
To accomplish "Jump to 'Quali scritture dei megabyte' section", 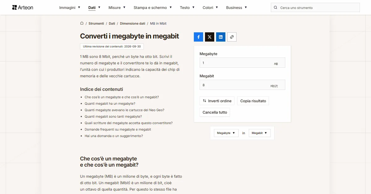I will tap(129, 123).
